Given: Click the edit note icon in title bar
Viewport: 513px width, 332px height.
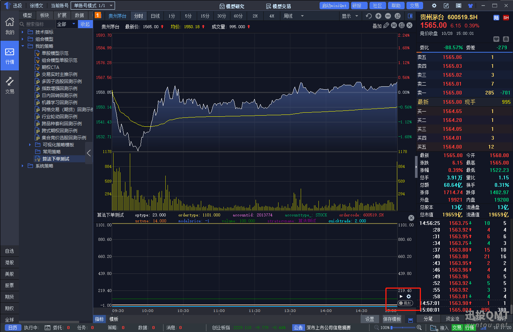Looking at the screenshot, I should 446,6.
